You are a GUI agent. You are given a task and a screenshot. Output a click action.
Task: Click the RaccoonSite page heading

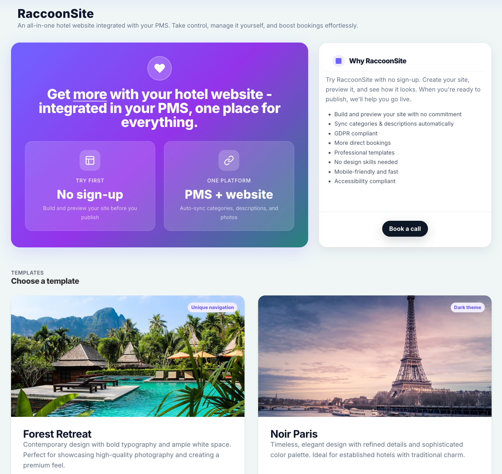56,14
